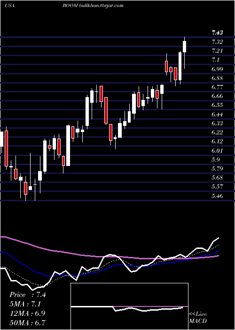Click the 6.66 price axis label
This screenshot has width=235, height=330.
(217, 96)
